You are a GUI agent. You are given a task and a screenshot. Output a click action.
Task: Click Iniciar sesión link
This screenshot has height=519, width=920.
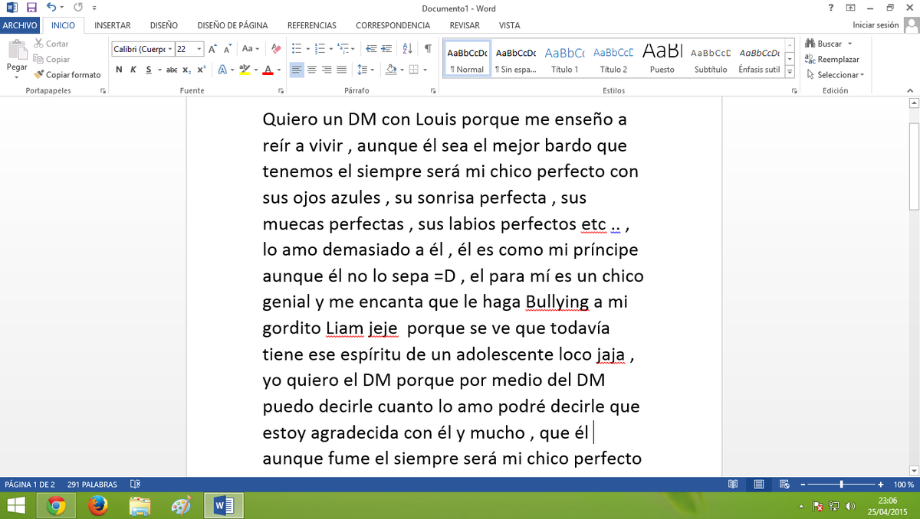pos(876,25)
